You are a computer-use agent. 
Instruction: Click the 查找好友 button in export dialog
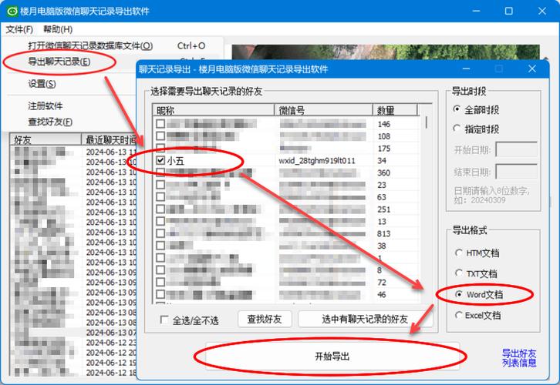(x=265, y=319)
